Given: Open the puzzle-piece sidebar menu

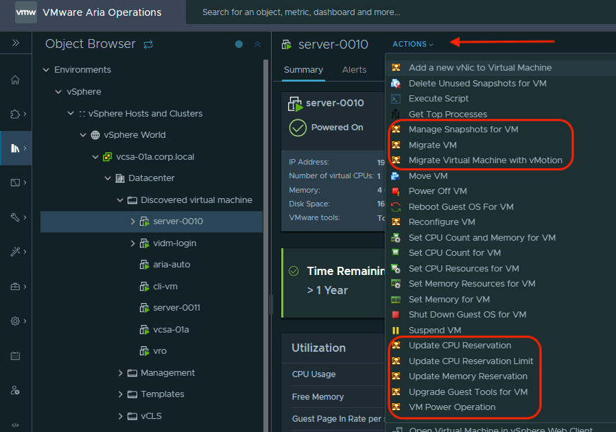Looking at the screenshot, I should (15, 114).
